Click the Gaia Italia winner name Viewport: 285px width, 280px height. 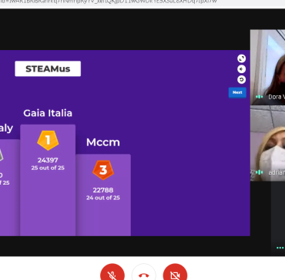point(48,113)
